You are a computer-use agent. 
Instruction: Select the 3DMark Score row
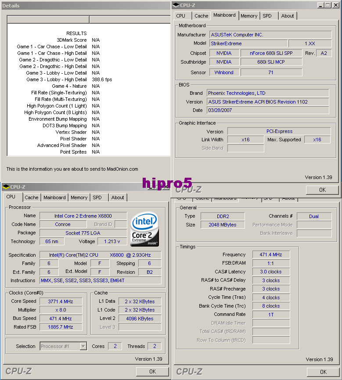[x=89, y=40]
